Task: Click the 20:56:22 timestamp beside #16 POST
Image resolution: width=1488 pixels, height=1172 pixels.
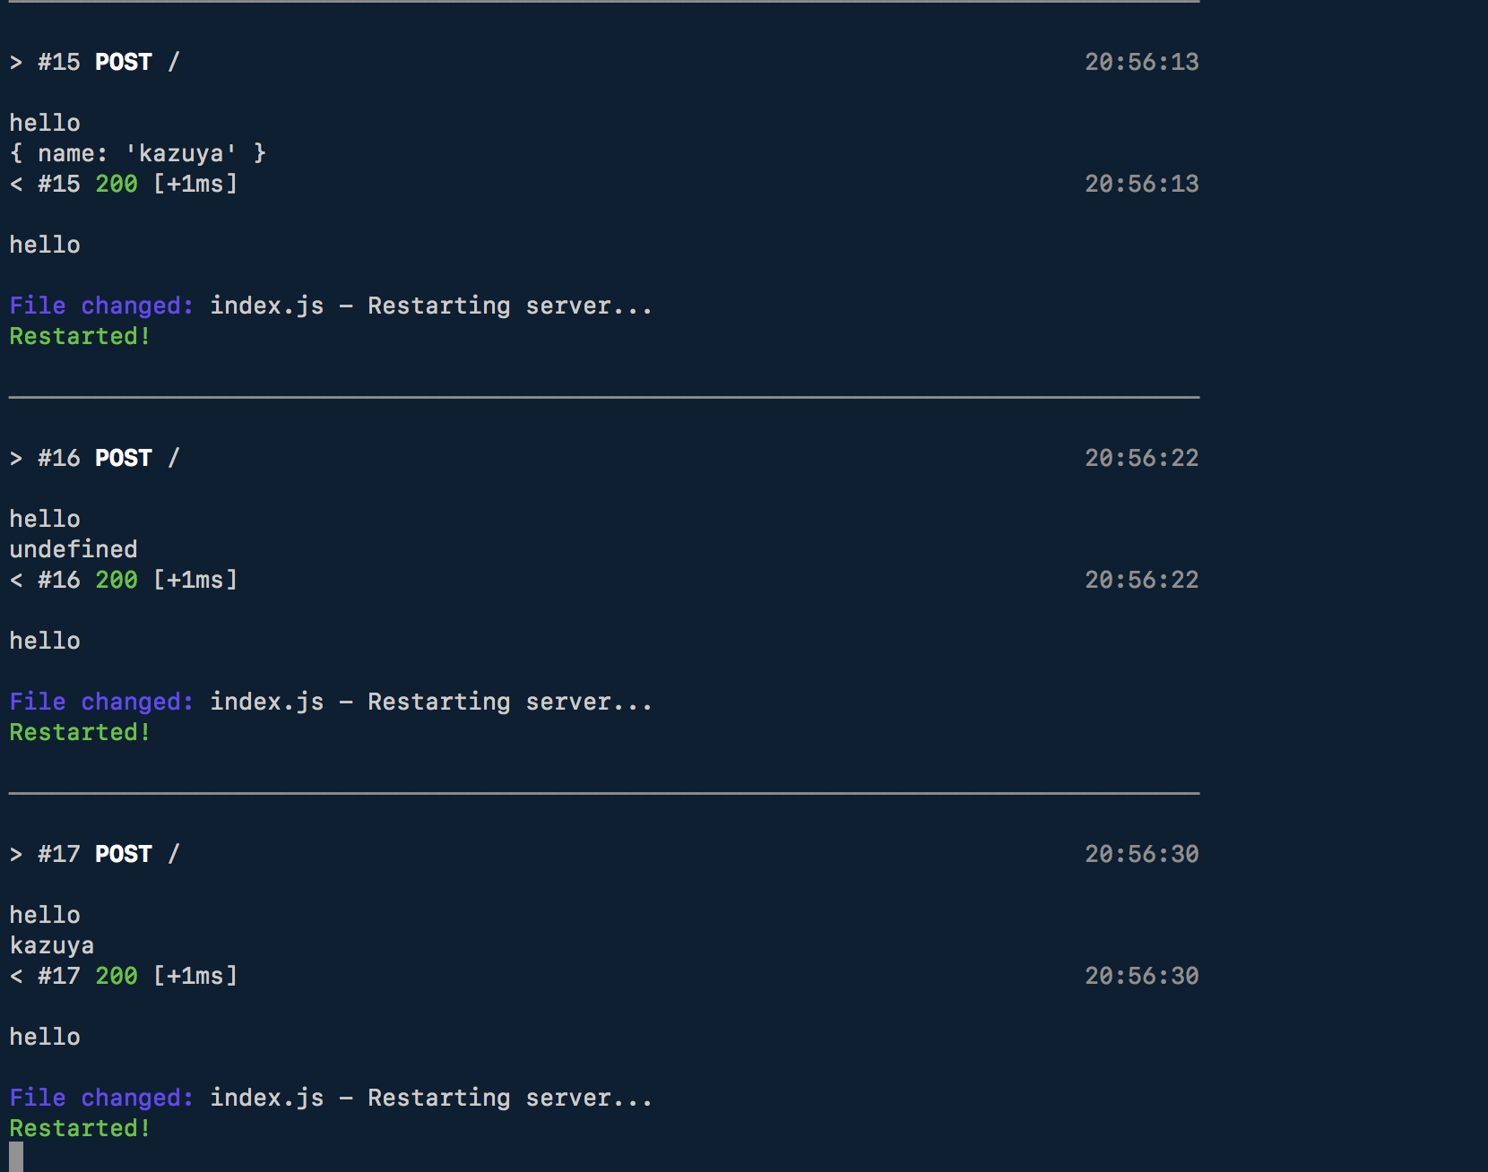Action: point(1141,458)
